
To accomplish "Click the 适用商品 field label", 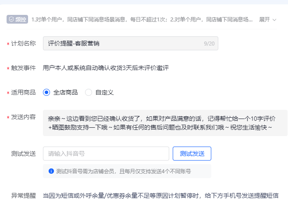I will (23, 92).
